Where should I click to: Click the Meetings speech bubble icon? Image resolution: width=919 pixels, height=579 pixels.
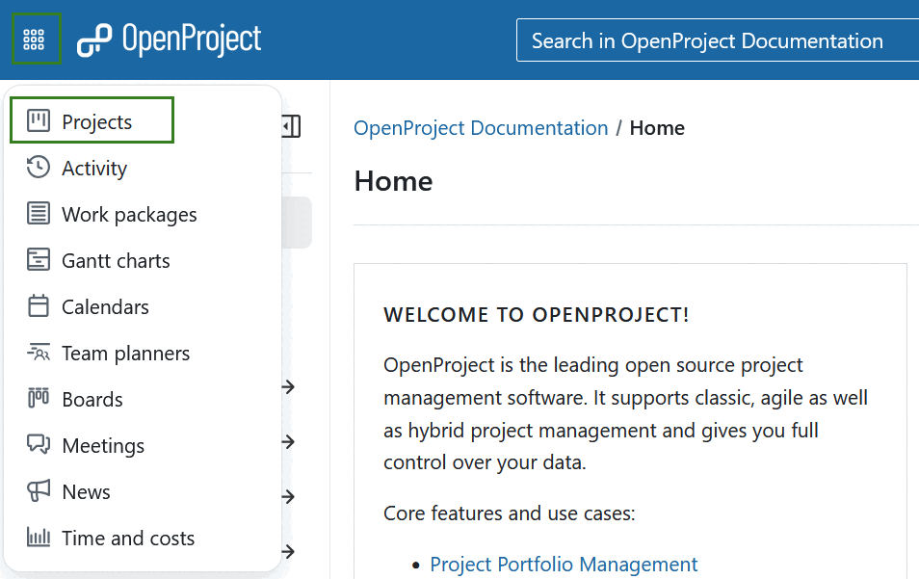point(37,445)
